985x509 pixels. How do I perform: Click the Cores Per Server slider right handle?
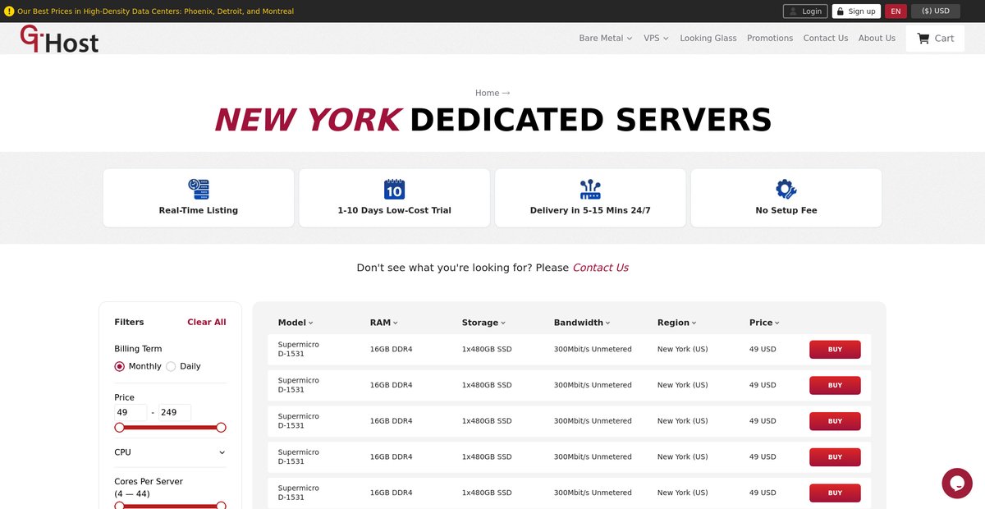221,506
